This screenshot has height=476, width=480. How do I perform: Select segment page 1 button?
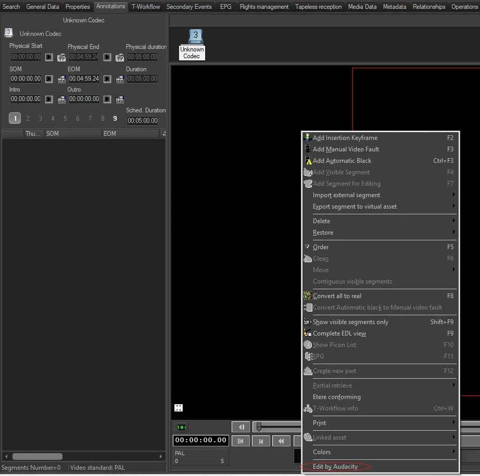15,119
